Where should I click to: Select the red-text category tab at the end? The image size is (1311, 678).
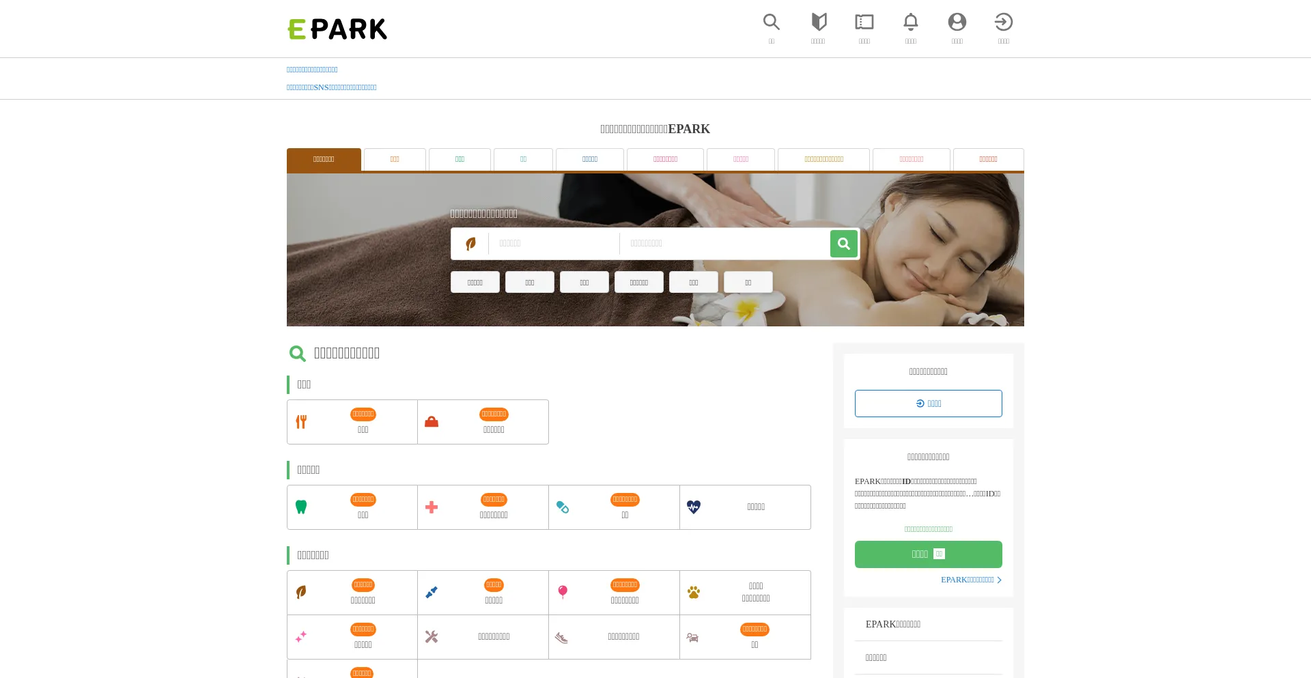tap(988, 159)
